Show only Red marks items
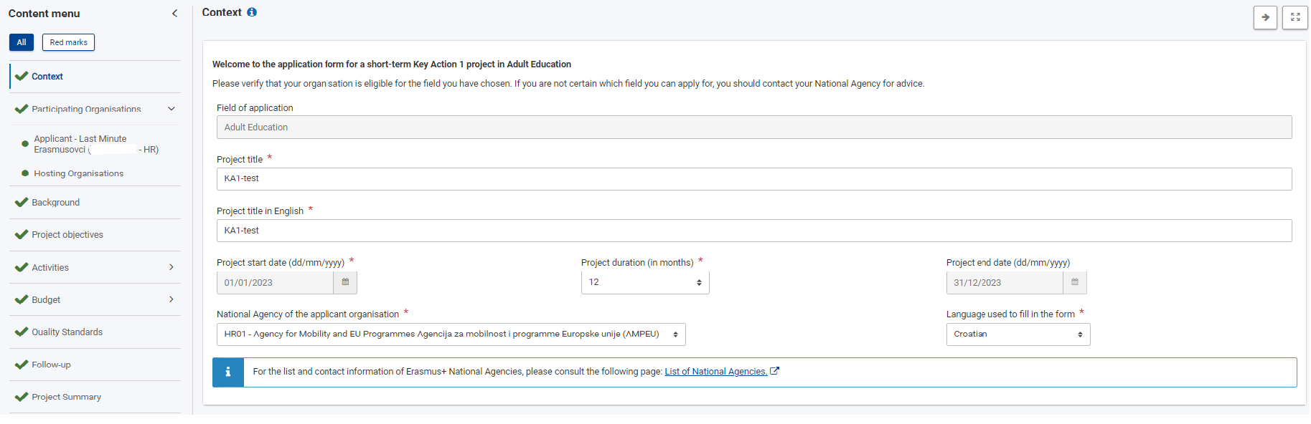The width and height of the screenshot is (1311, 424). (x=68, y=42)
